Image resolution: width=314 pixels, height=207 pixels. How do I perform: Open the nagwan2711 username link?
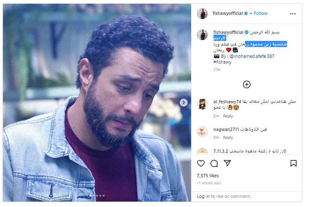pos(226,129)
